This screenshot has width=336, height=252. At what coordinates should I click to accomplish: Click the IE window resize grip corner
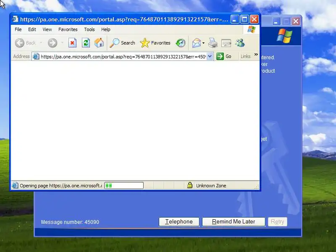click(257, 187)
